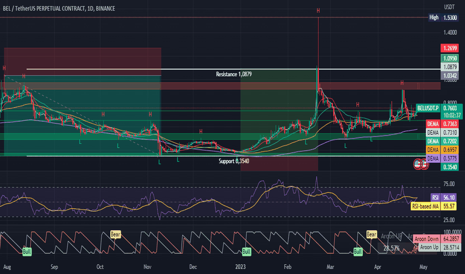Select the 1.0879 resistance price label
The image size is (465, 274).
[x=450, y=67]
